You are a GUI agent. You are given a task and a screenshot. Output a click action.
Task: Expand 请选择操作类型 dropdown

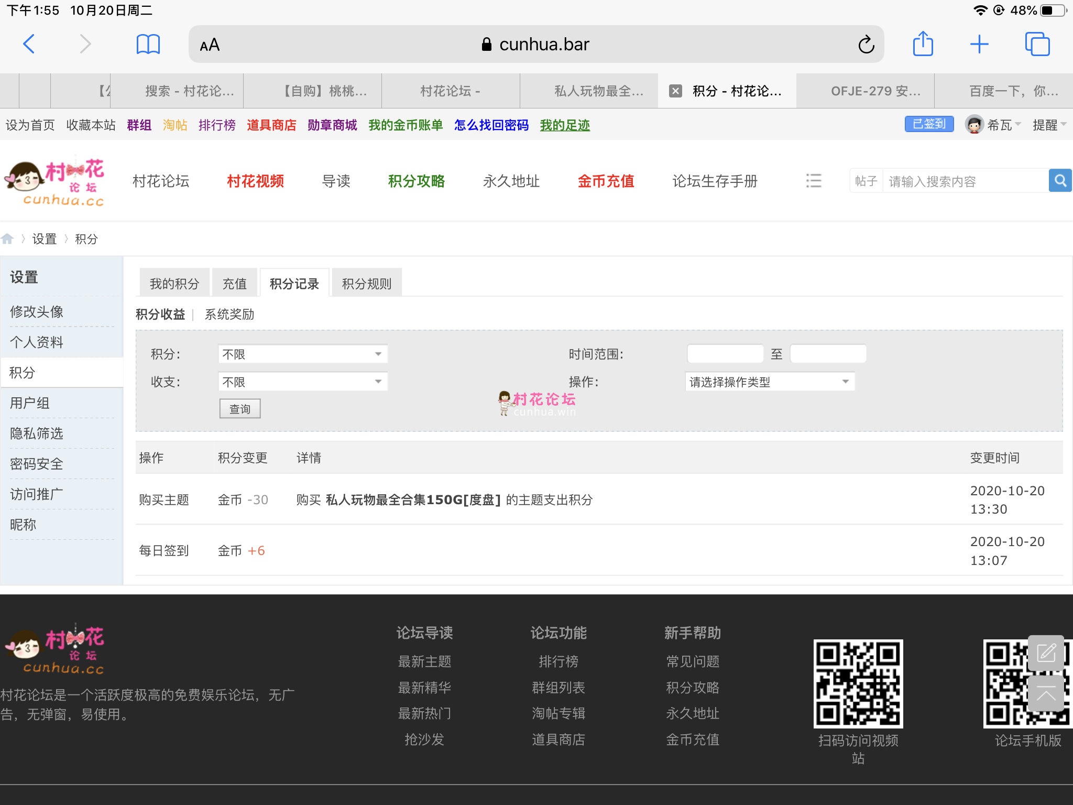770,382
